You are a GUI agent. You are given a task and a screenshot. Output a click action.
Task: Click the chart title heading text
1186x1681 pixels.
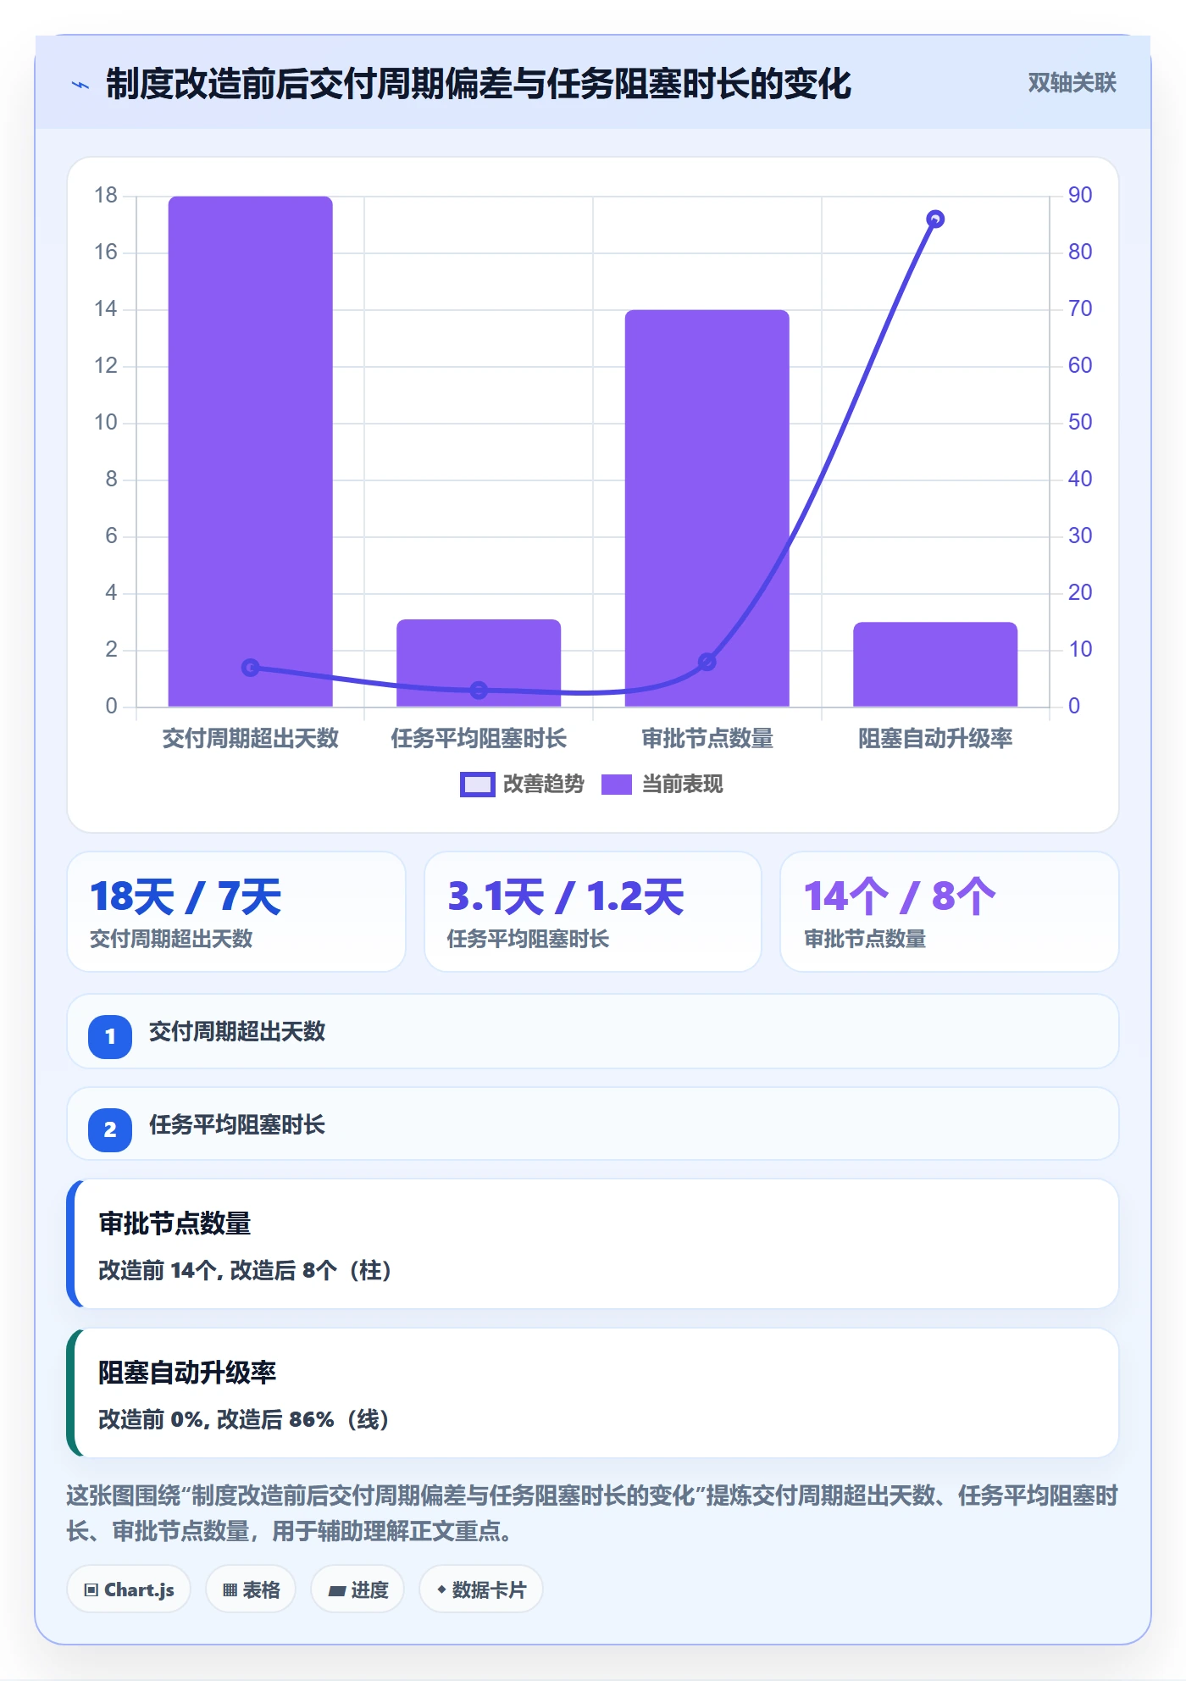[479, 85]
